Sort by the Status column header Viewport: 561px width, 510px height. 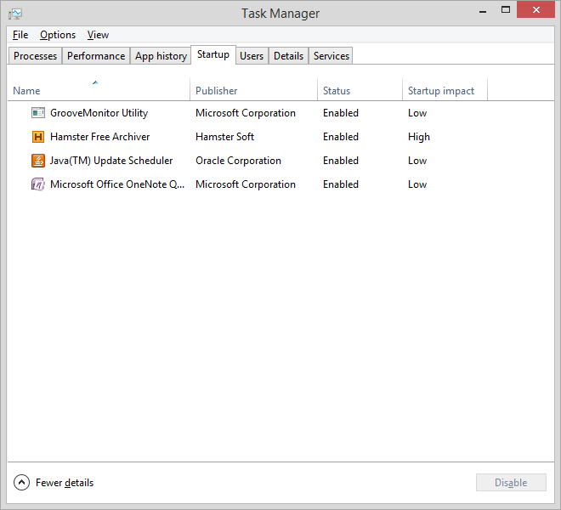click(x=337, y=91)
